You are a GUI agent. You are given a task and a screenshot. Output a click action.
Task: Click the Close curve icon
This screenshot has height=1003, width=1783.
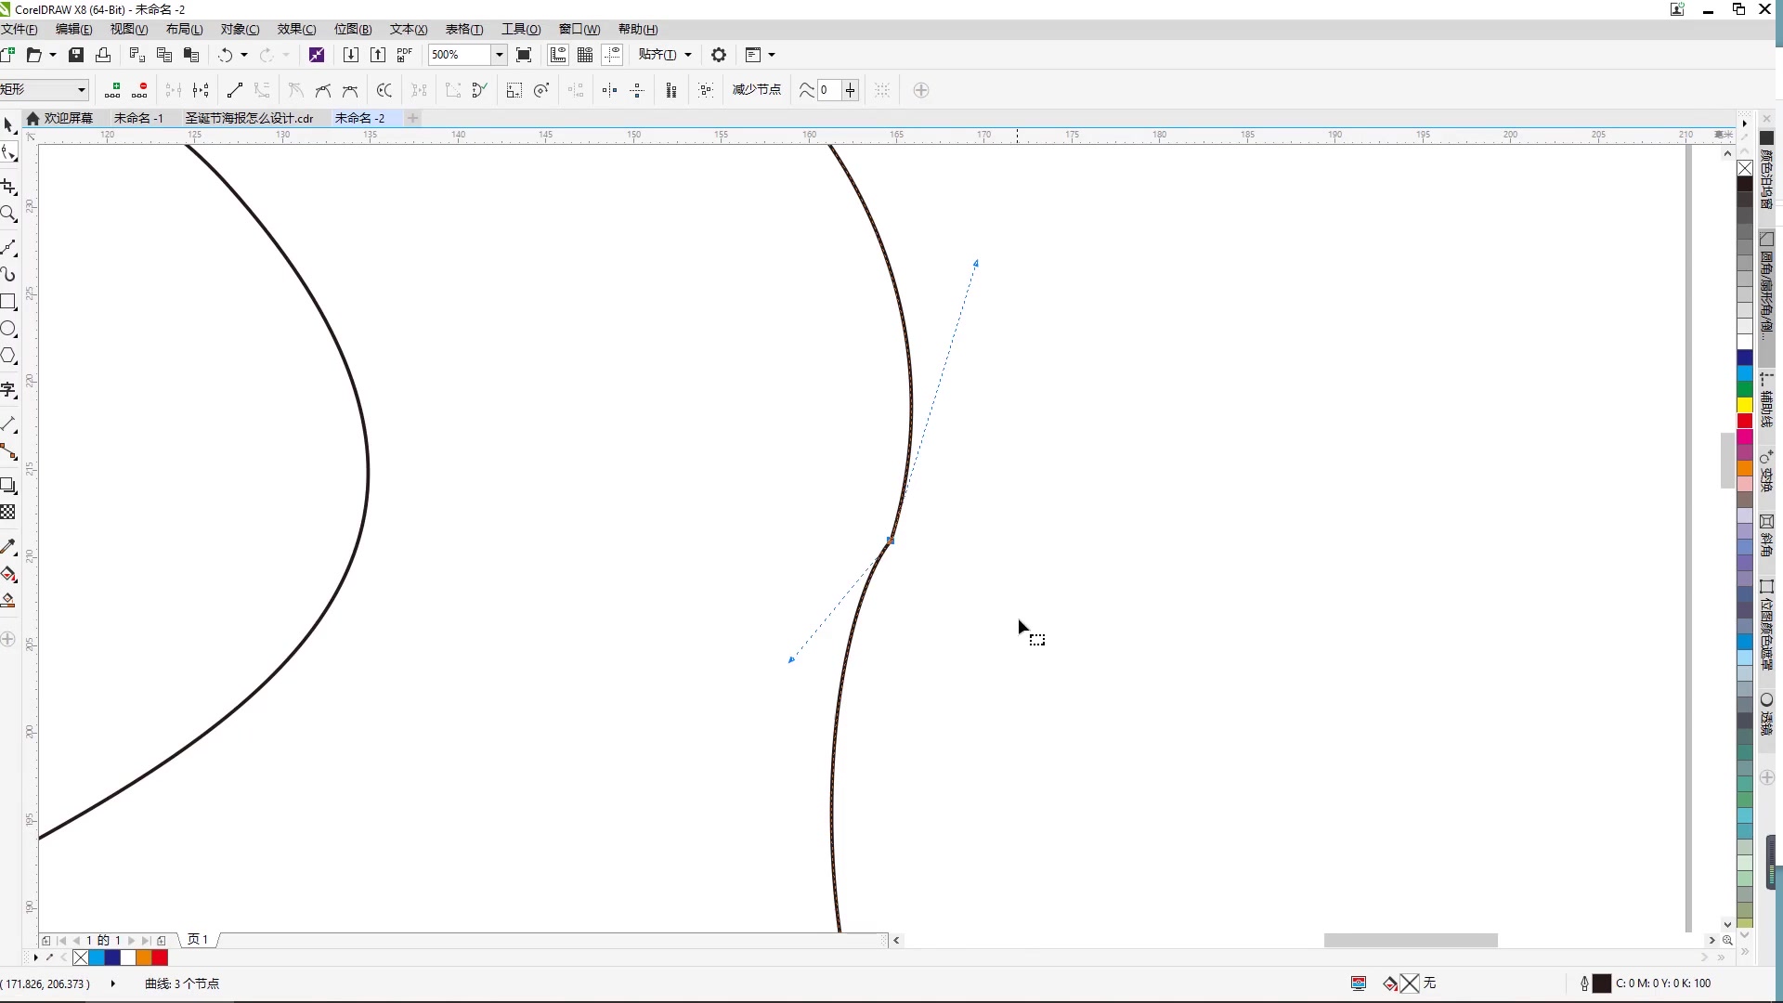tap(480, 90)
